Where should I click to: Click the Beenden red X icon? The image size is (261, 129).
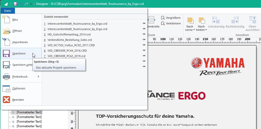pyautogui.click(x=6, y=99)
